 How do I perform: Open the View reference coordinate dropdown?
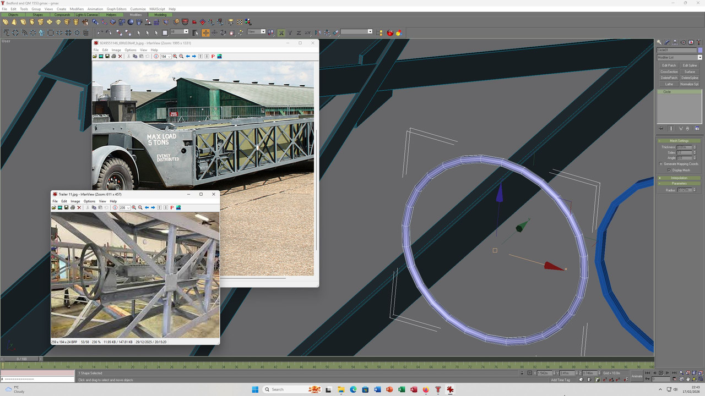[257, 31]
